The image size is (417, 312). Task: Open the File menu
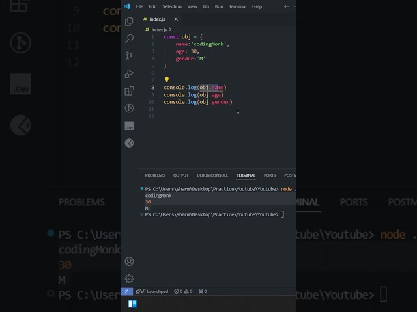139,6
